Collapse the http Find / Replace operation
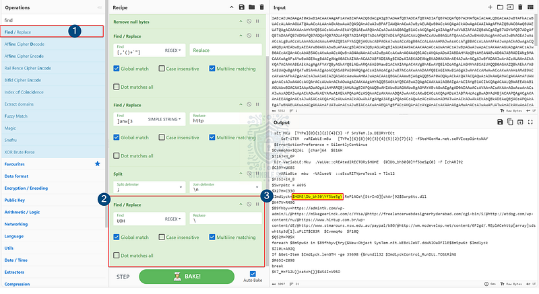539x294 pixels. 241,105
